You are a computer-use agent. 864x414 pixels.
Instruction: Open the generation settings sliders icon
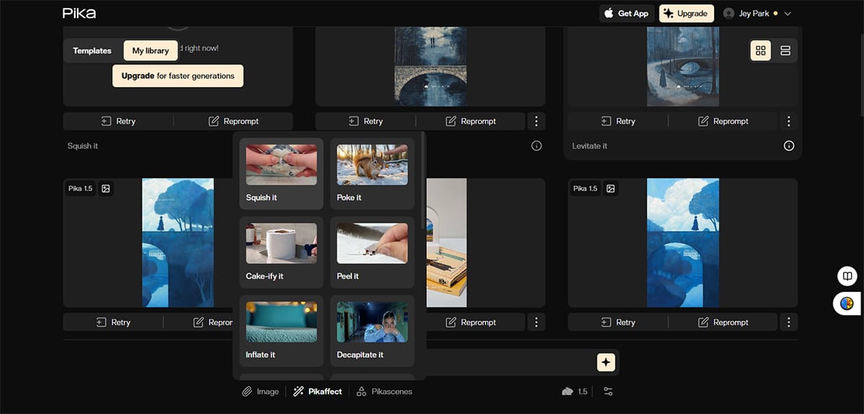(x=608, y=392)
